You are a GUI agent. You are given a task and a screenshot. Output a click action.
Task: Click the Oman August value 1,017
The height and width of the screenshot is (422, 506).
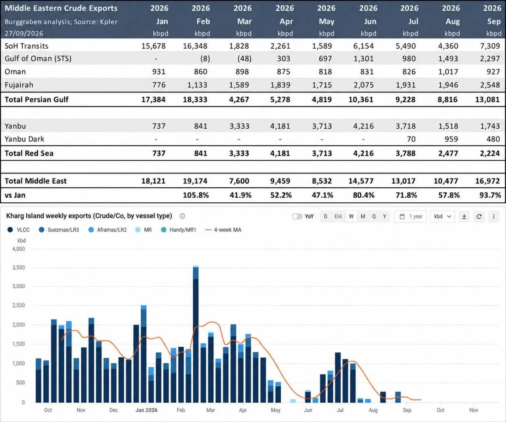tap(448, 72)
